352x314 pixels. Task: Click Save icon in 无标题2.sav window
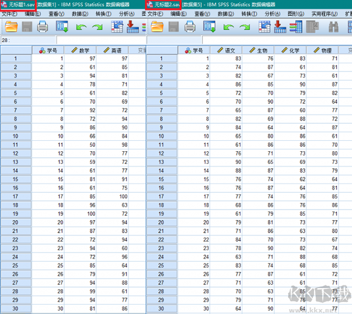[173, 26]
